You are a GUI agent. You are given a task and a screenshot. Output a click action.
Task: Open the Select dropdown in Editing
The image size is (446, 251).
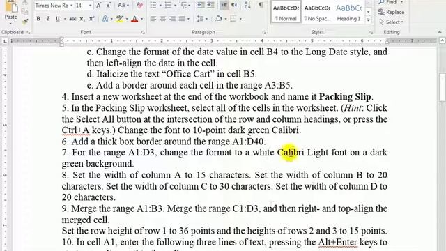392,22
